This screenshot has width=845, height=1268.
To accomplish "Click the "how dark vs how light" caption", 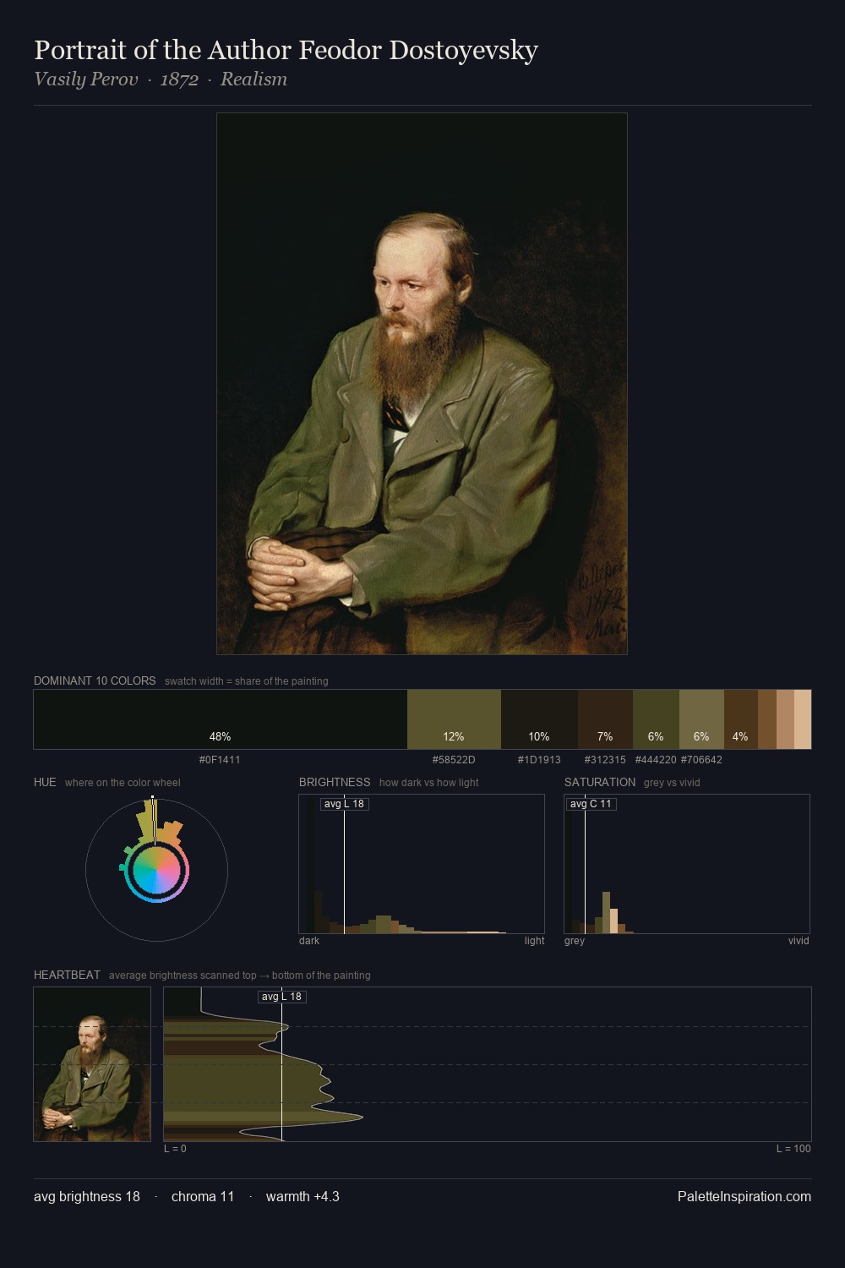I will (x=428, y=783).
